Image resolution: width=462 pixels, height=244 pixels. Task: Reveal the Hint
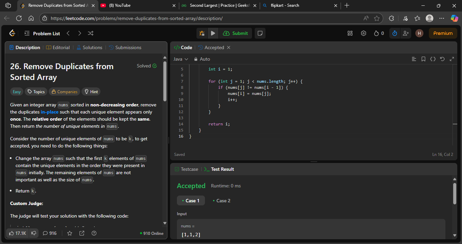click(x=91, y=92)
